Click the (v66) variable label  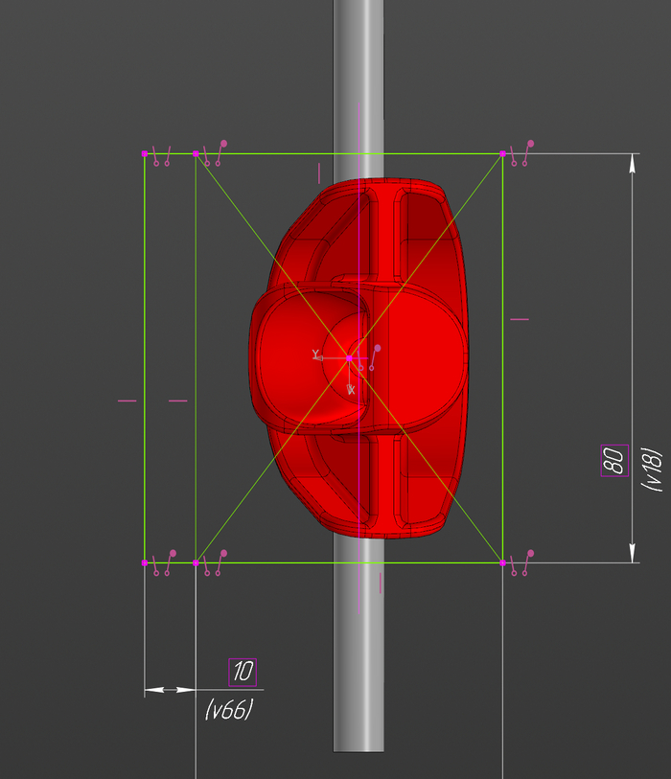228,710
